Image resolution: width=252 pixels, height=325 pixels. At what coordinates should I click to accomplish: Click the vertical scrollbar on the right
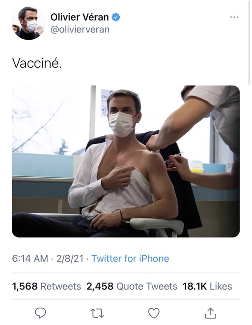point(249,43)
